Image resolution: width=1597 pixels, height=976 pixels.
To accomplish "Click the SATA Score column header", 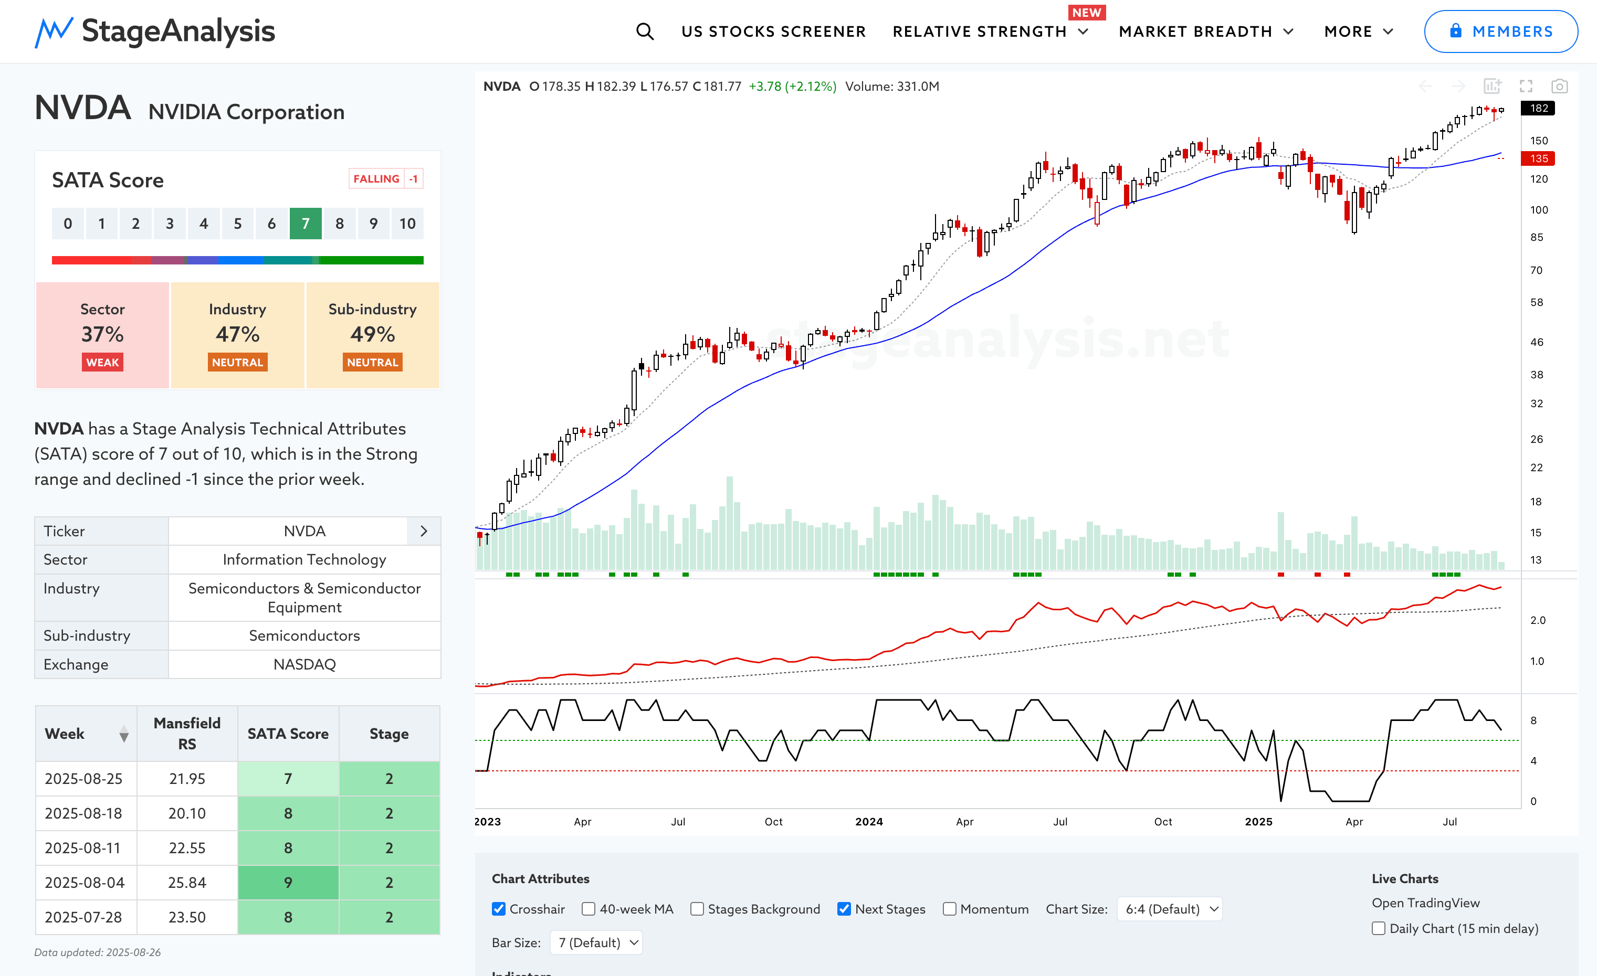I will coord(288,733).
